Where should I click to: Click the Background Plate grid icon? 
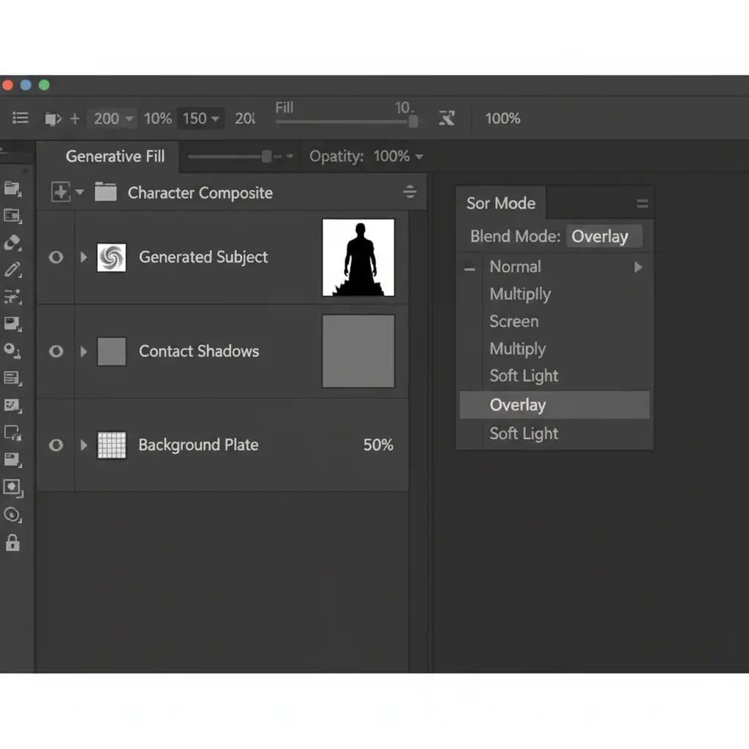[111, 445]
